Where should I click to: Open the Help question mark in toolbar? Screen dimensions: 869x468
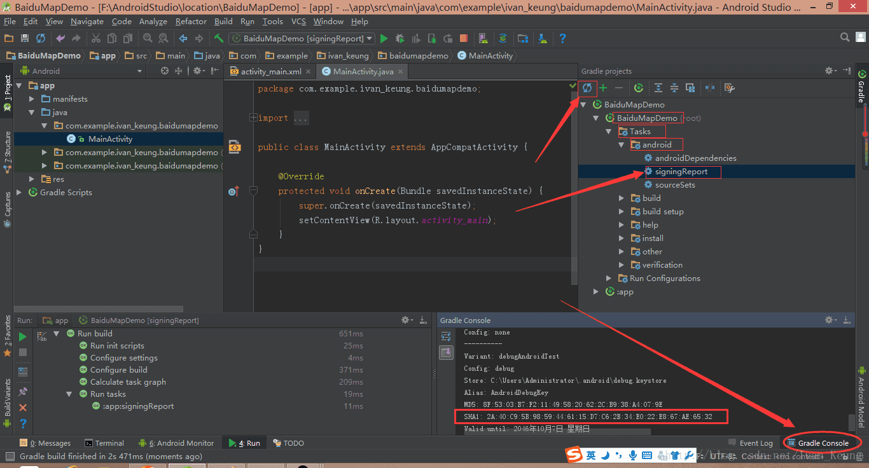[562, 39]
